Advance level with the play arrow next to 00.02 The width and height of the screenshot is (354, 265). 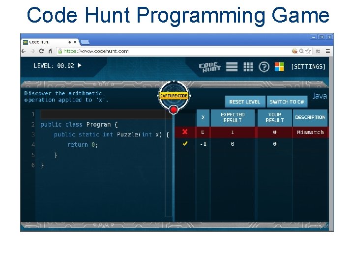(80, 65)
